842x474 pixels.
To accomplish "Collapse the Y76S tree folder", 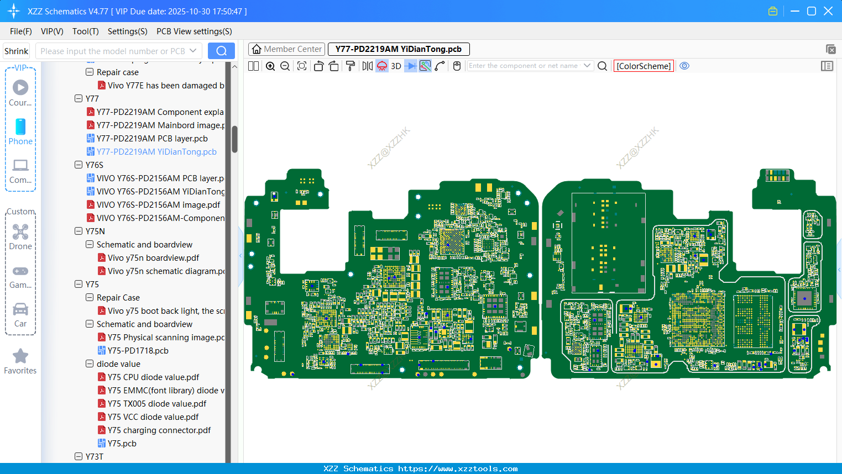I will pos(79,165).
